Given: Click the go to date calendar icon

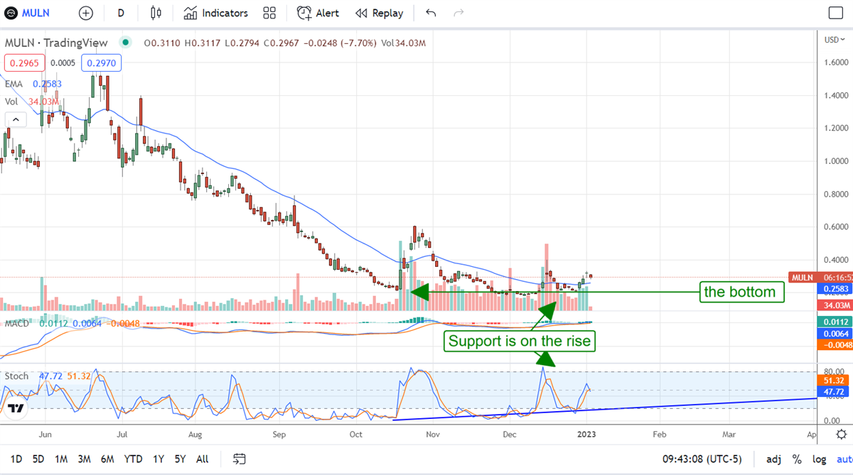Looking at the screenshot, I should (240, 459).
